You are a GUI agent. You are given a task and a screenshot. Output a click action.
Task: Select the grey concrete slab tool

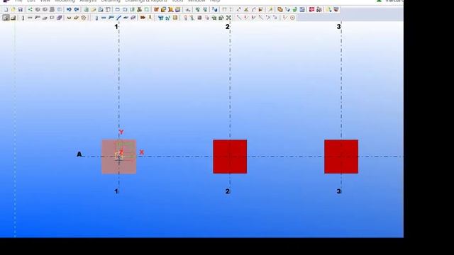point(45,18)
